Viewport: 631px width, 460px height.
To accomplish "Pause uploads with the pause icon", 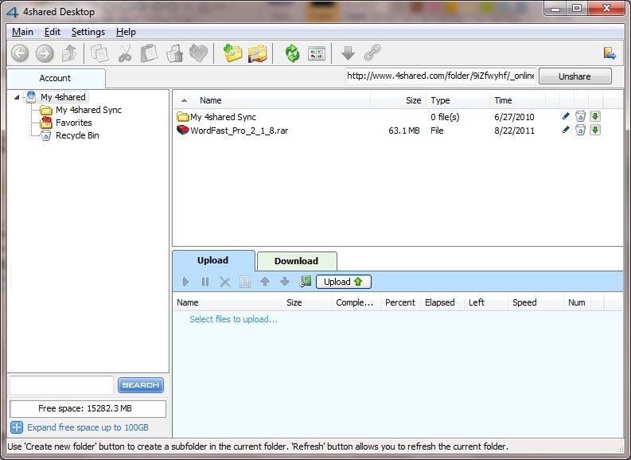I will (x=205, y=282).
